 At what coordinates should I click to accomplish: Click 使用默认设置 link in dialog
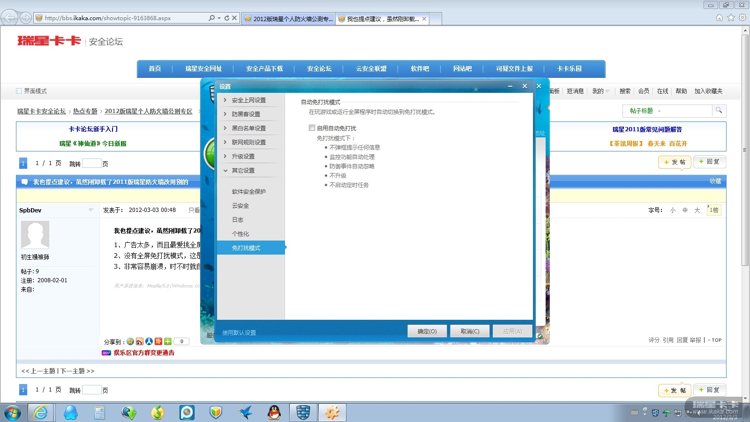click(x=239, y=332)
